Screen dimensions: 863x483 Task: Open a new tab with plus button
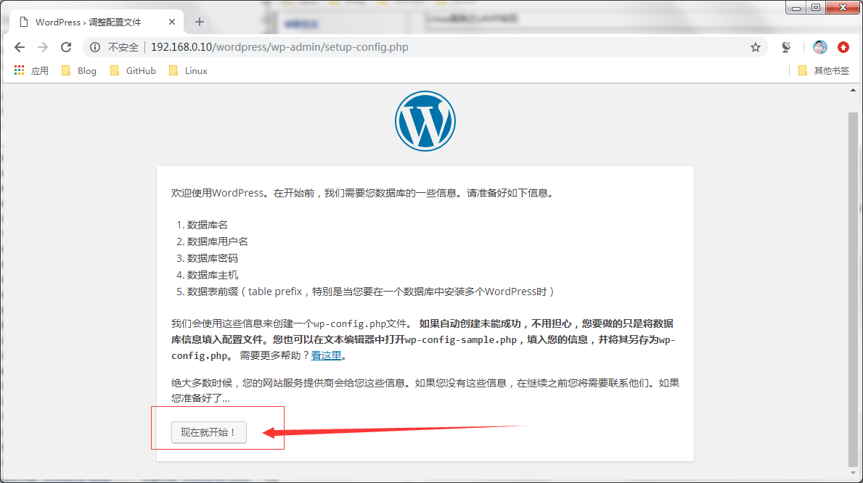pyautogui.click(x=200, y=22)
